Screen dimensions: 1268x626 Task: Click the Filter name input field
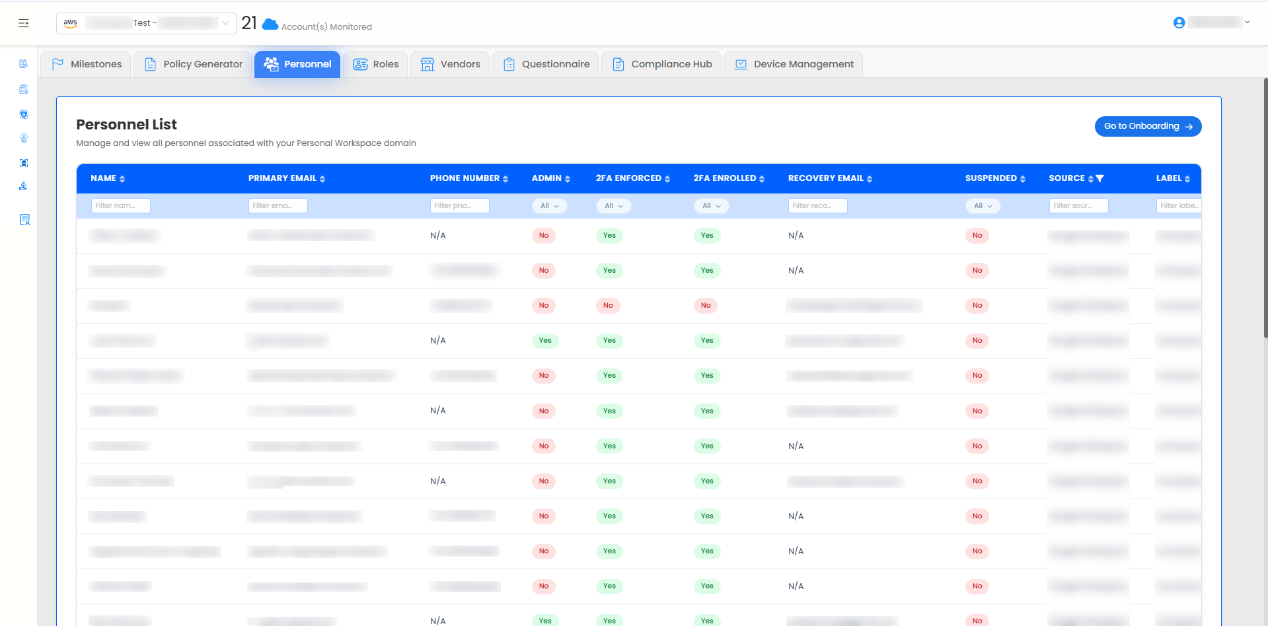point(120,206)
